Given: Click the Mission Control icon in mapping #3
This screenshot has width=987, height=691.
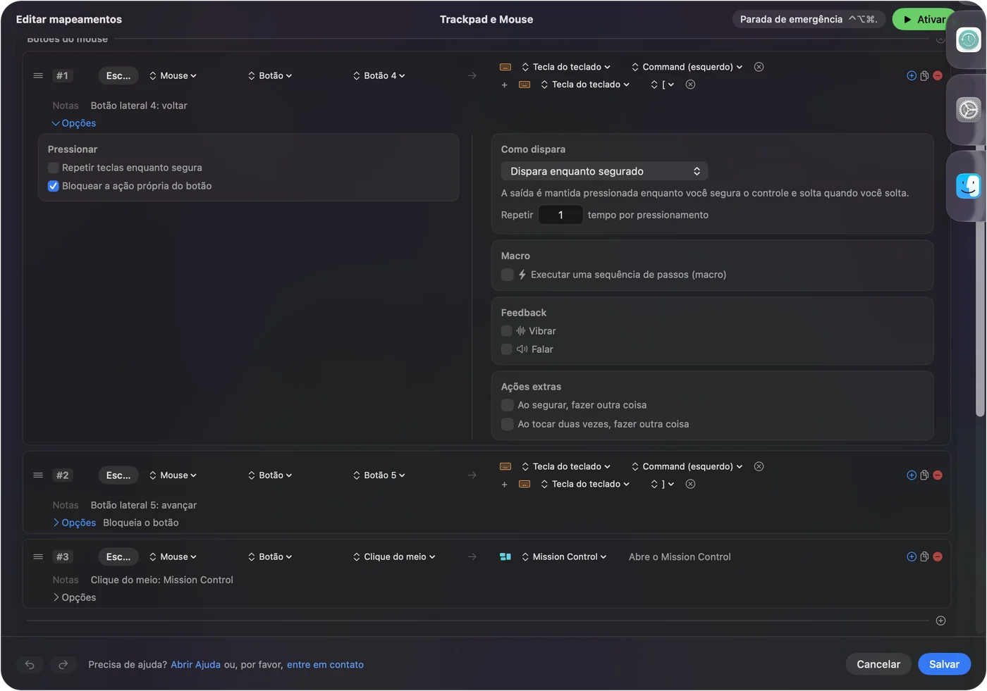Looking at the screenshot, I should point(505,556).
